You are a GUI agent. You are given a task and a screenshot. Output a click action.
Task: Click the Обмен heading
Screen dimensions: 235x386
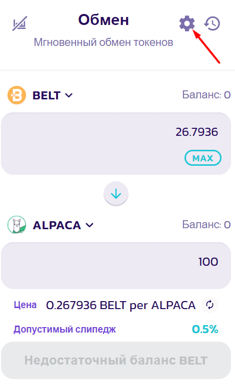point(103,19)
